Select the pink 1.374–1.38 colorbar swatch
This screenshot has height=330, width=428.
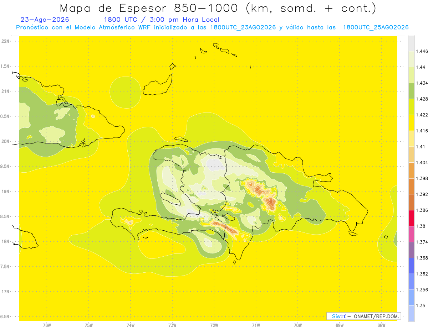pyautogui.click(x=411, y=234)
